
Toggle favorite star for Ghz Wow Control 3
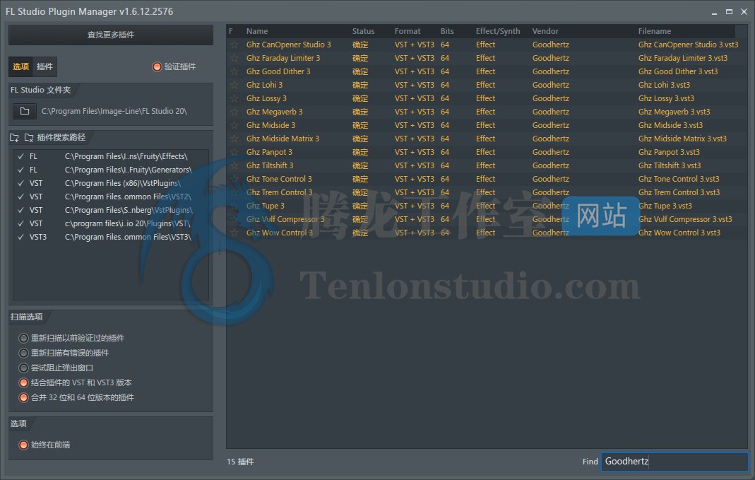234,233
